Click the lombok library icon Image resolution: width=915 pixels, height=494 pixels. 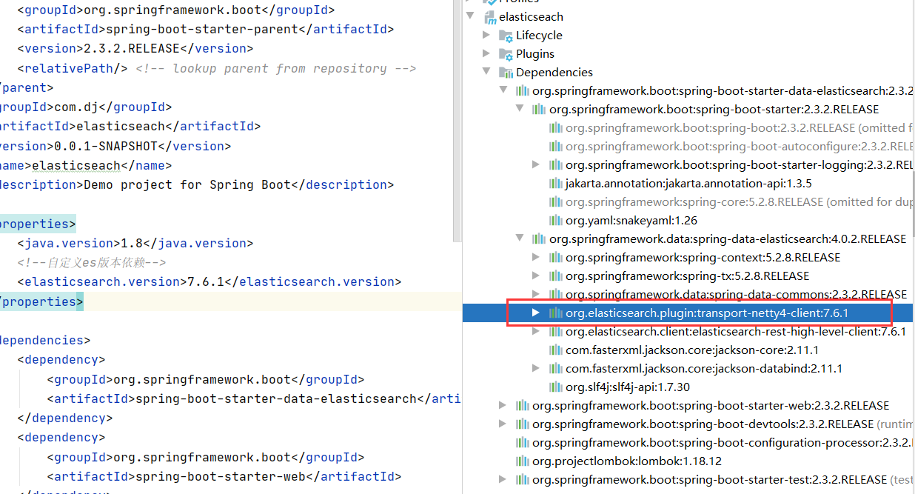pyautogui.click(x=523, y=461)
